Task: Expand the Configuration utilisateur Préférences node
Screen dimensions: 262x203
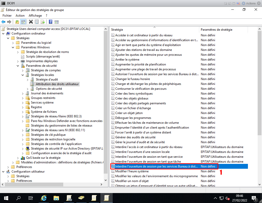Action: 8,181
